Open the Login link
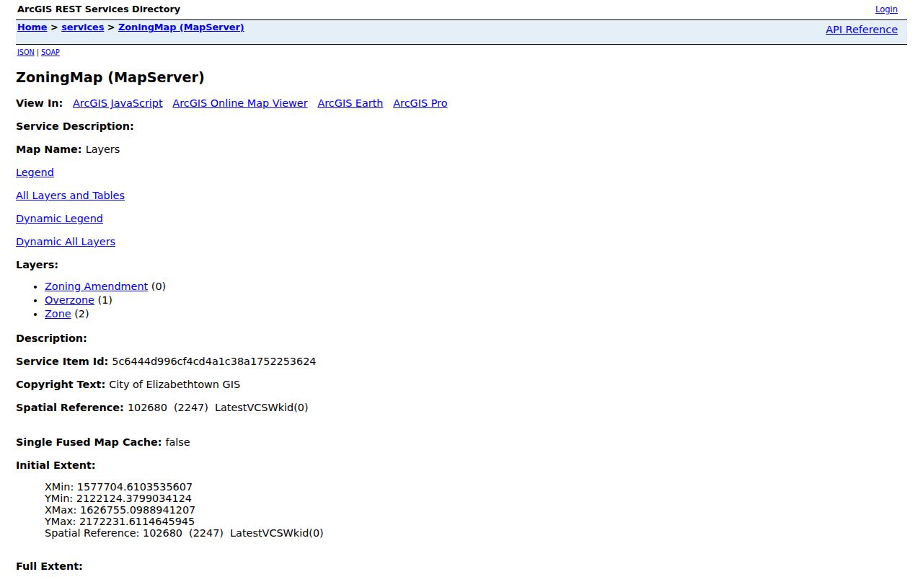This screenshot has width=923, height=577. [886, 9]
